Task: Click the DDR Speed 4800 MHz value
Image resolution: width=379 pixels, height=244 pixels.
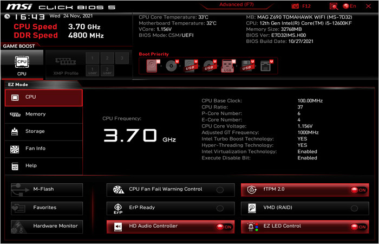Action: pos(86,35)
